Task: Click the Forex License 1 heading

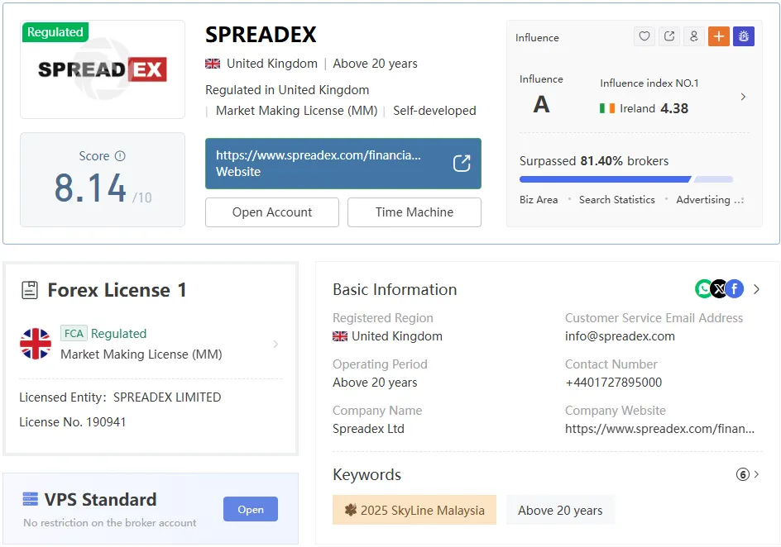Action: click(x=117, y=290)
